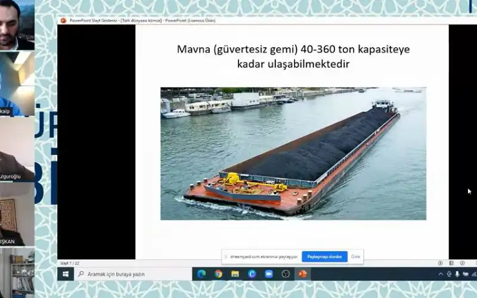
Task: Click the previous slide arrow in status bar
Action: 440,263
